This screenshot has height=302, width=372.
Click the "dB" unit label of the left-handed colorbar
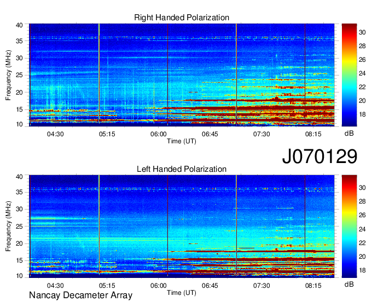[349, 284]
